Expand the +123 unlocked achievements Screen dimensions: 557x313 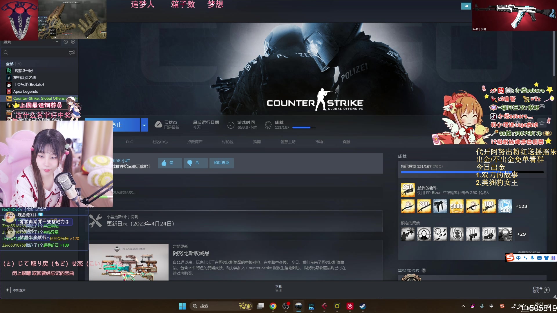point(521,206)
